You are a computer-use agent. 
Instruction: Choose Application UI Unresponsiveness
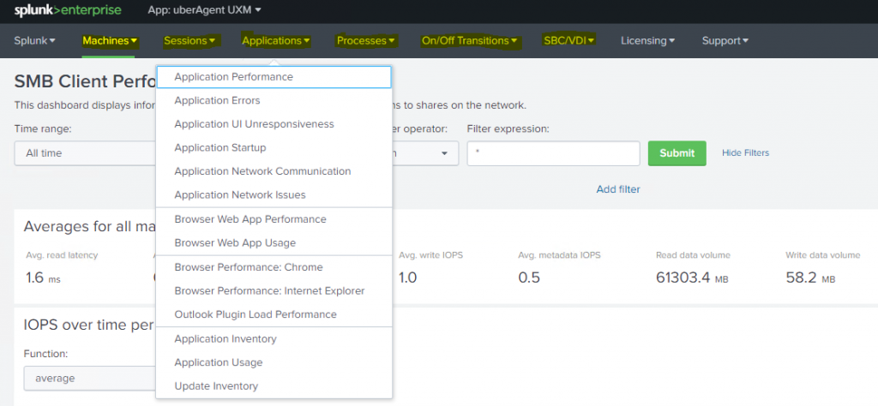(274, 124)
